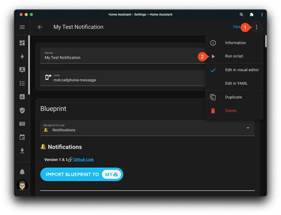Image resolution: width=281 pixels, height=215 pixels.
Task: Open the hamburger sidebar menu
Action: click(22, 27)
